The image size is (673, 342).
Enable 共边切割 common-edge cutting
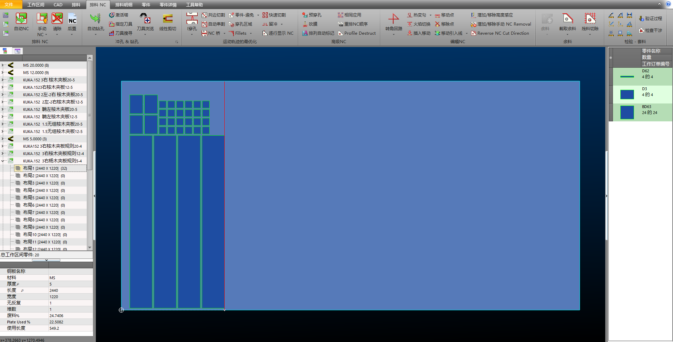pos(213,15)
